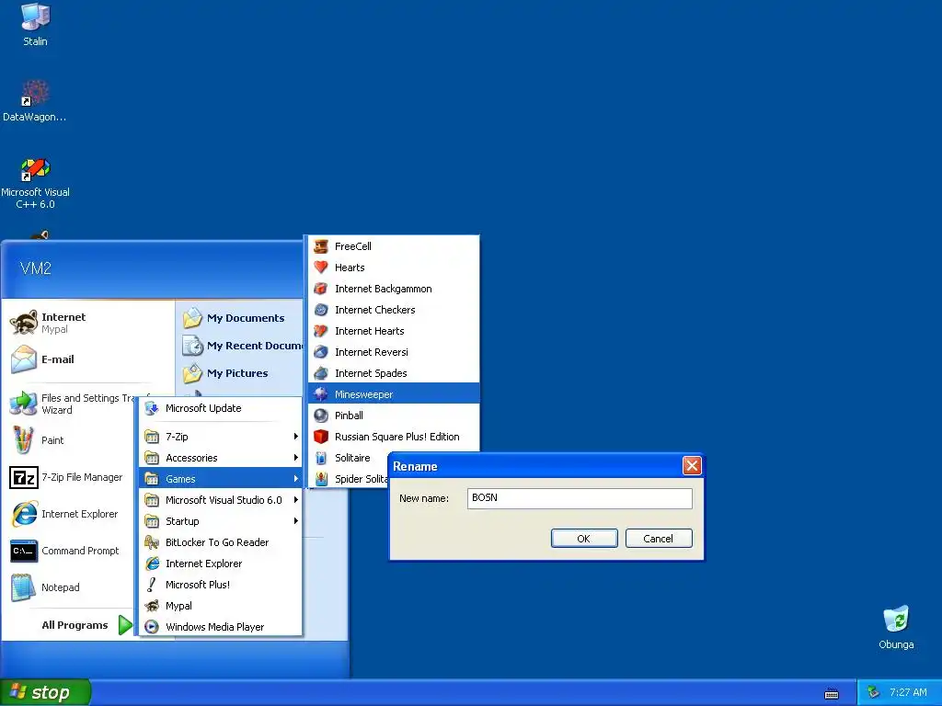
Task: Open the DataWagon desktop shortcut
Action: 35,101
